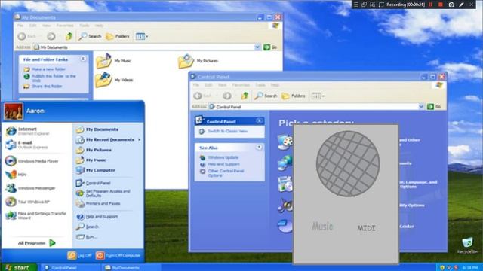This screenshot has width=483, height=271.
Task: Open Search from the Start menu
Action: click(88, 227)
